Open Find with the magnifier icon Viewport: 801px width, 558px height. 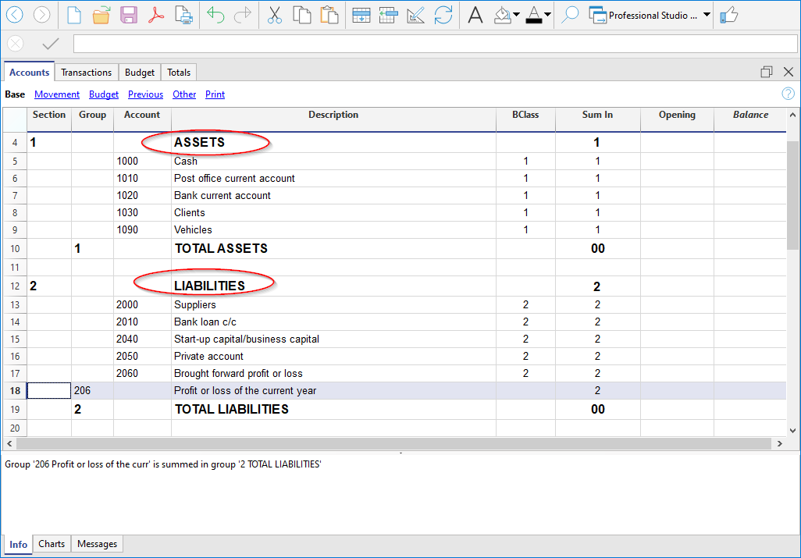click(x=570, y=15)
